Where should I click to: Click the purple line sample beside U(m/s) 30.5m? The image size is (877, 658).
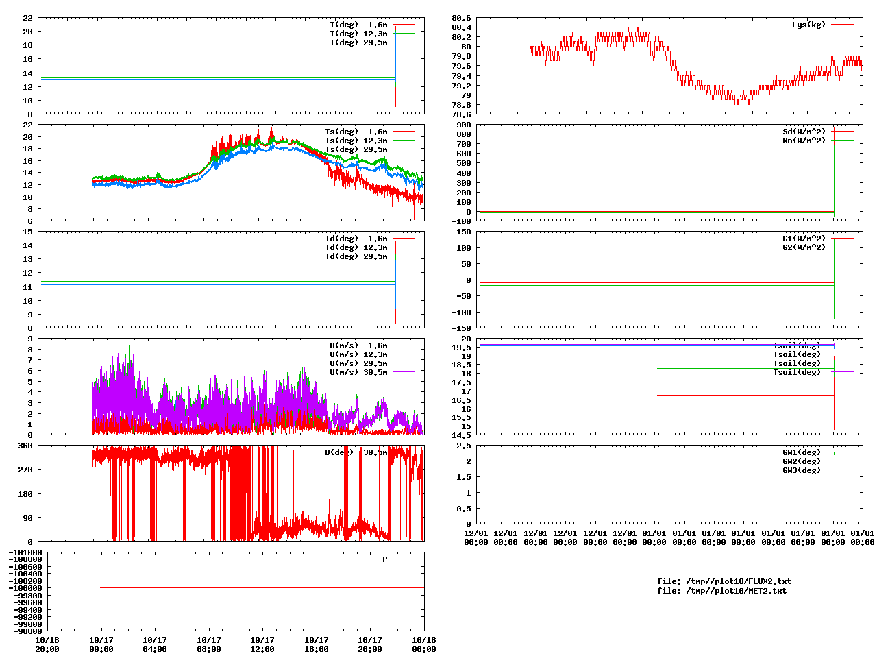pyautogui.click(x=404, y=372)
